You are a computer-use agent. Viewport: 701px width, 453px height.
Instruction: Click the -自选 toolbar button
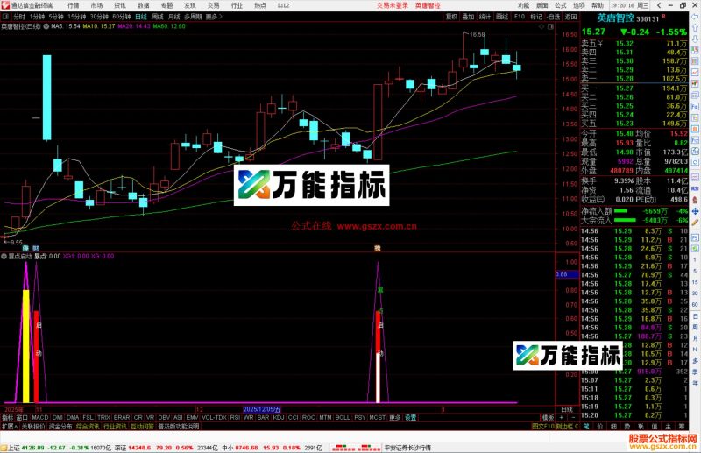click(554, 17)
